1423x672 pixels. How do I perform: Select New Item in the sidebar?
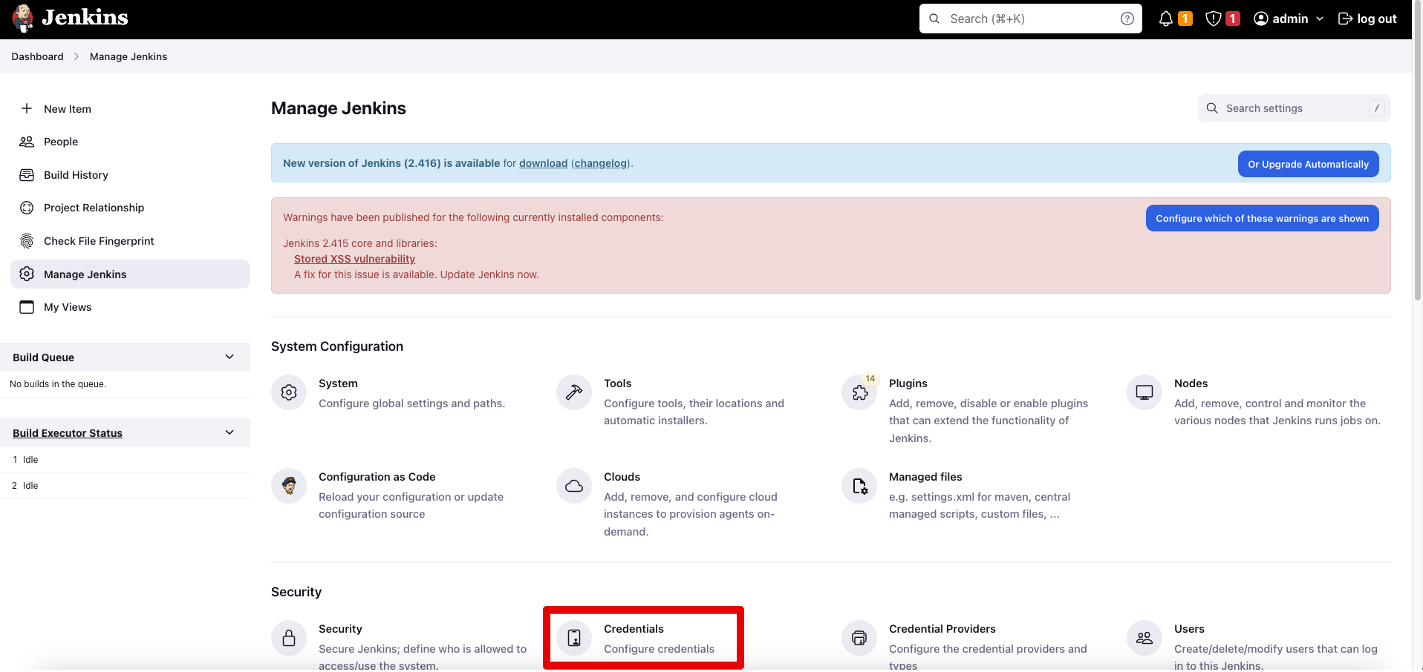[68, 109]
